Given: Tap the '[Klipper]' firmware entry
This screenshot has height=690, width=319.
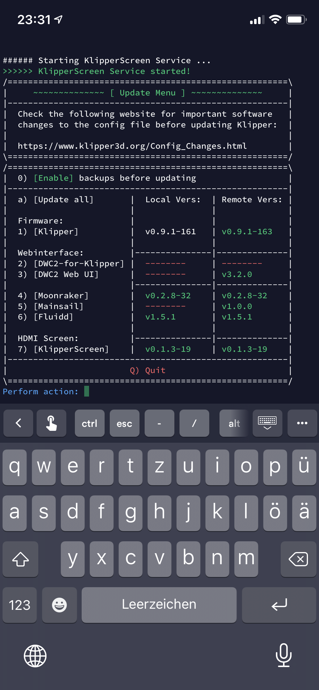Looking at the screenshot, I should tap(56, 231).
